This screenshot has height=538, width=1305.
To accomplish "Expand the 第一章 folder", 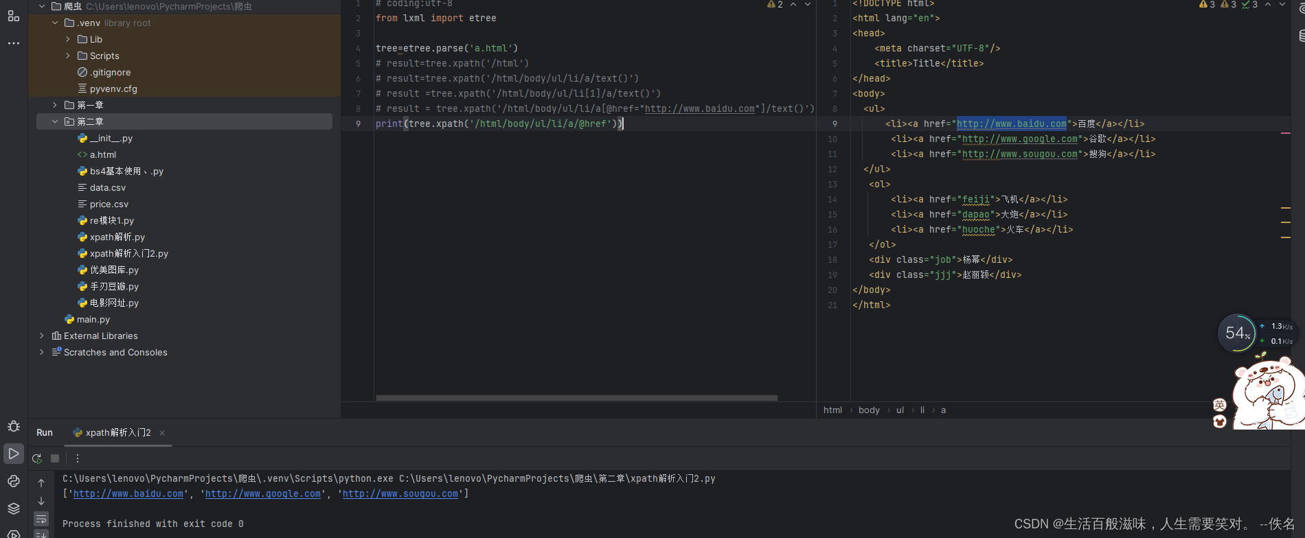I will tap(55, 105).
